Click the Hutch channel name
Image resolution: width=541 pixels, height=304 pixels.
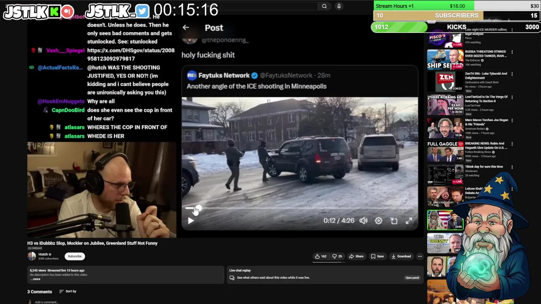point(43,254)
